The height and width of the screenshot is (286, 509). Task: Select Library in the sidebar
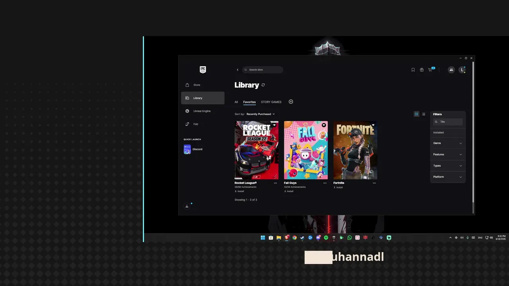tap(203, 98)
